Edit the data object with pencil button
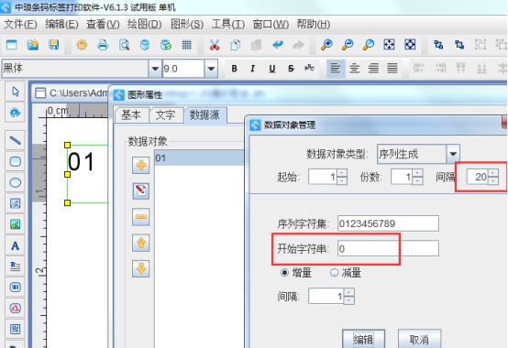The image size is (508, 348). coord(141,190)
